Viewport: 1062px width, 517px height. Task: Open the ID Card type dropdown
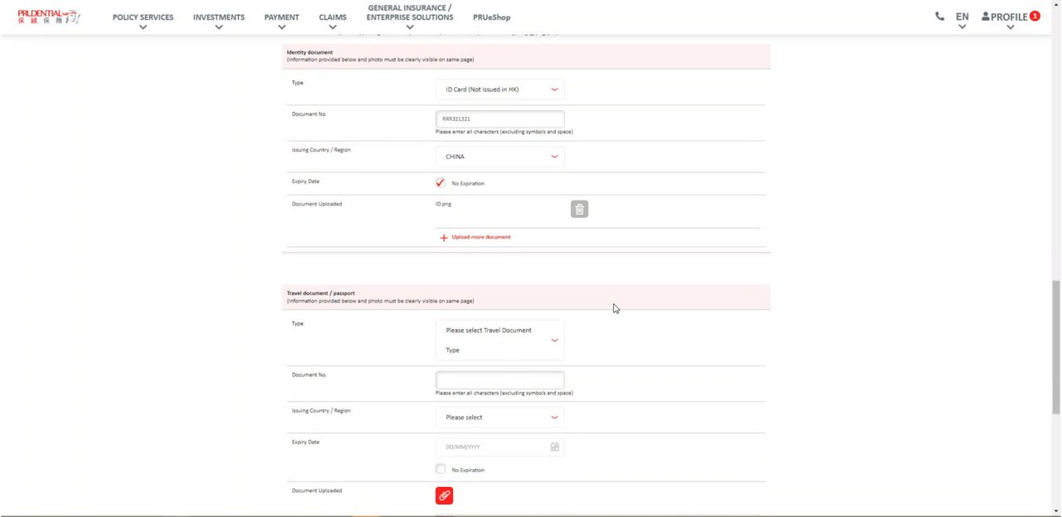tap(499, 89)
